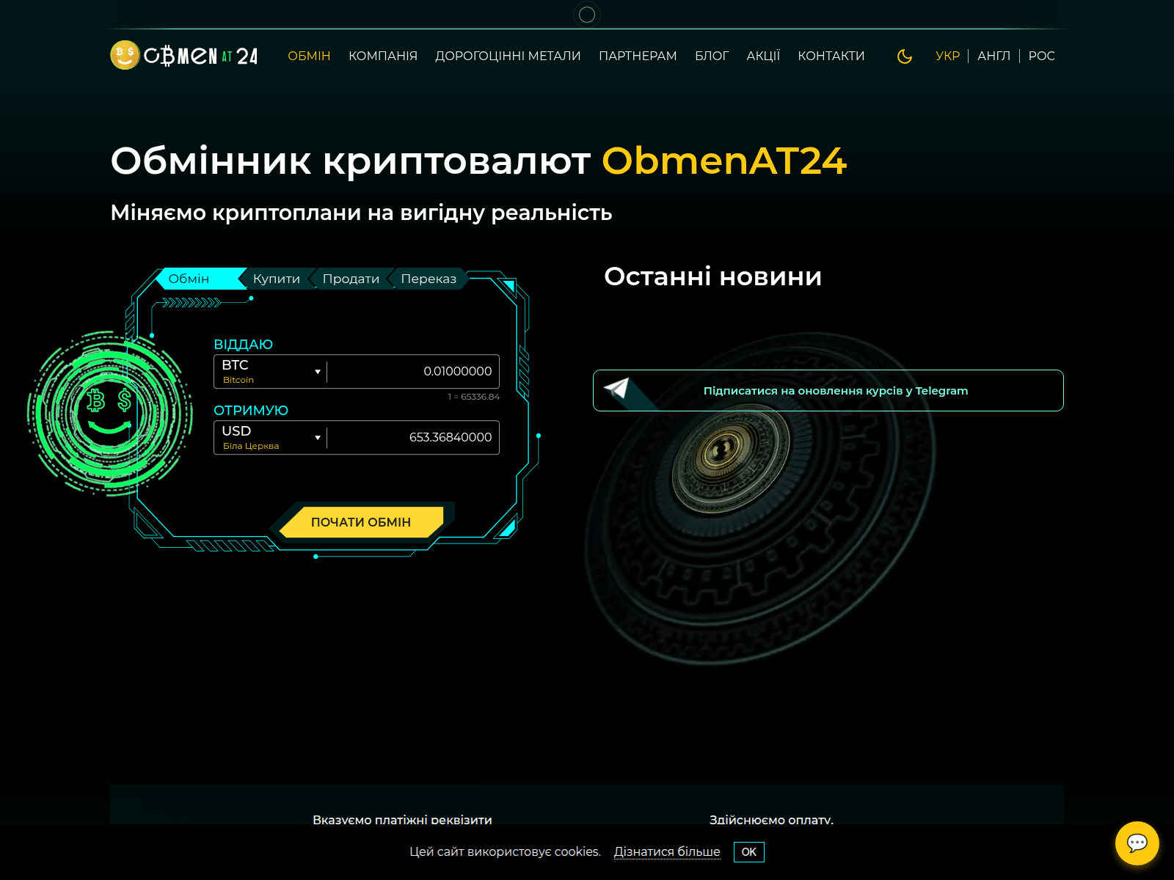Switch language to АНГЛ
This screenshot has height=880, width=1174.
click(x=994, y=56)
